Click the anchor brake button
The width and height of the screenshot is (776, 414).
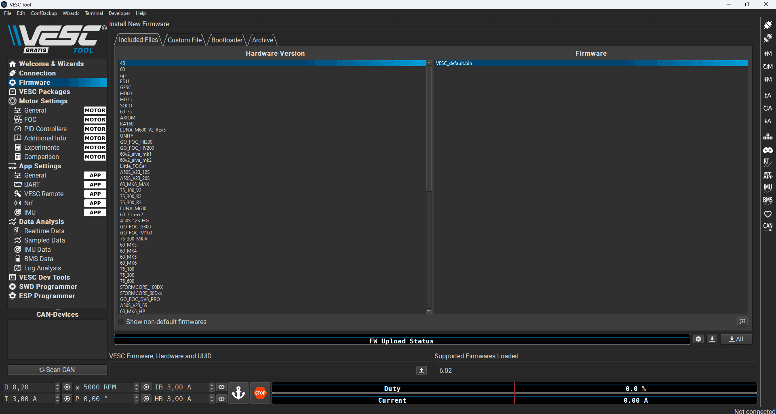(x=238, y=393)
